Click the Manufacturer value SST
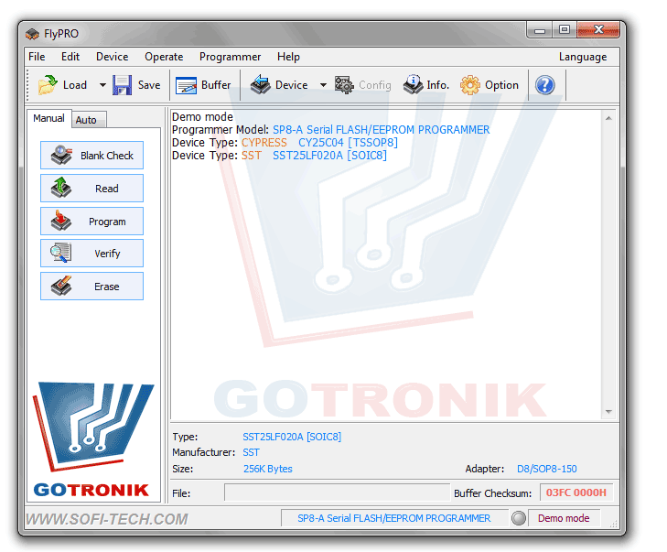667x552 pixels. coord(251,452)
